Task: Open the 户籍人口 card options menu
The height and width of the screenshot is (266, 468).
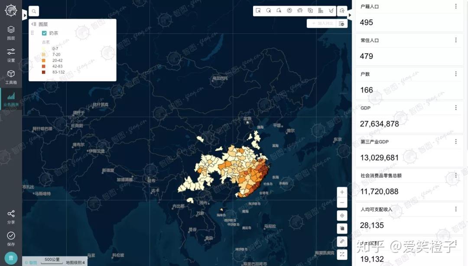Action: [456, 6]
